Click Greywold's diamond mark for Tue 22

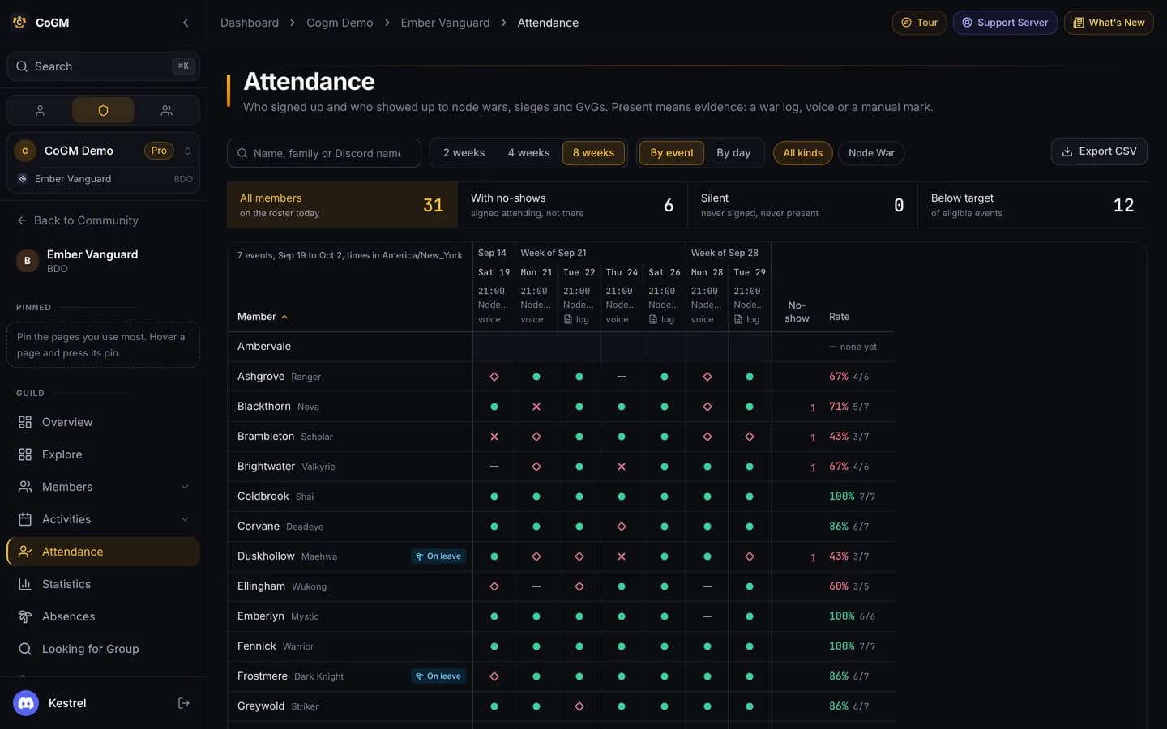[x=579, y=706]
